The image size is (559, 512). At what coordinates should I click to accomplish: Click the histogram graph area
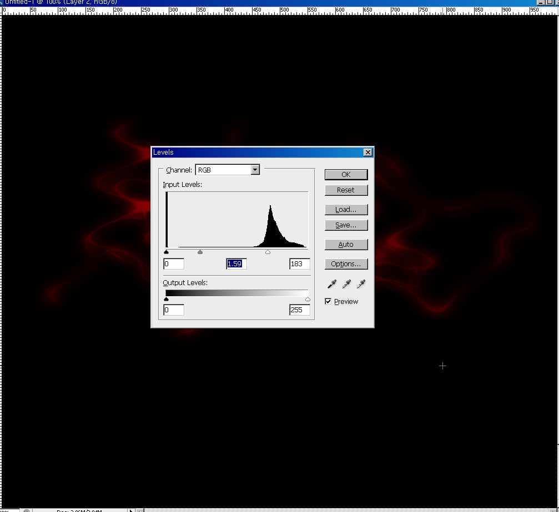[x=237, y=220]
